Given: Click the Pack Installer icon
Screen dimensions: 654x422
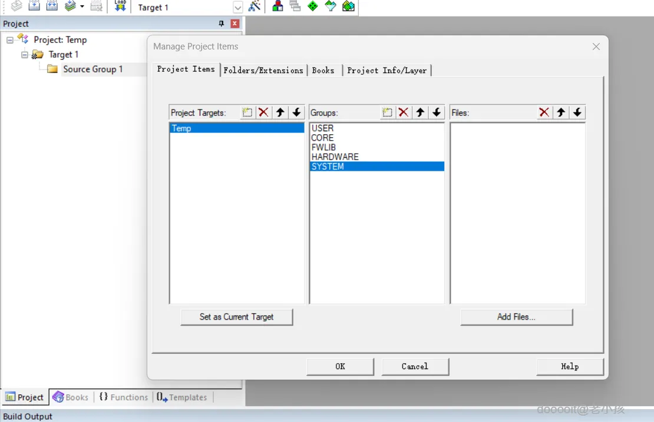Looking at the screenshot, I should pyautogui.click(x=348, y=6).
